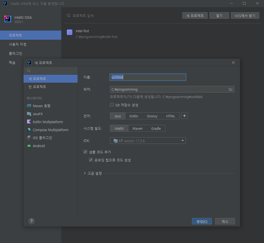Select IDE 플러그인 generator label
The image size is (264, 243).
click(x=43, y=138)
